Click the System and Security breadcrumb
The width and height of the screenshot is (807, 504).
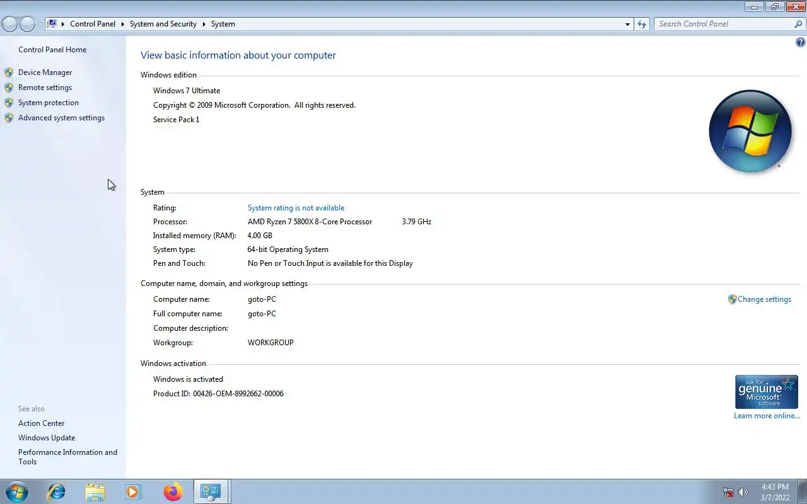point(163,24)
